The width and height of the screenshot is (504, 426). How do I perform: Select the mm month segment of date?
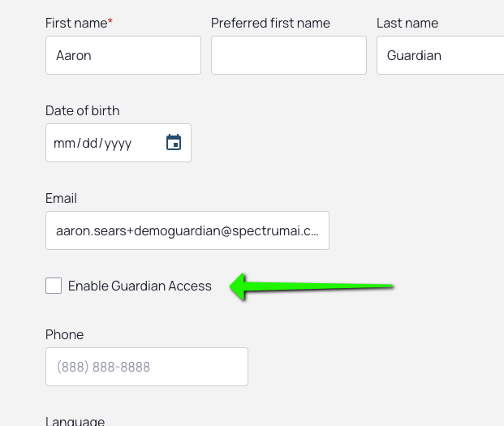pyautogui.click(x=64, y=144)
